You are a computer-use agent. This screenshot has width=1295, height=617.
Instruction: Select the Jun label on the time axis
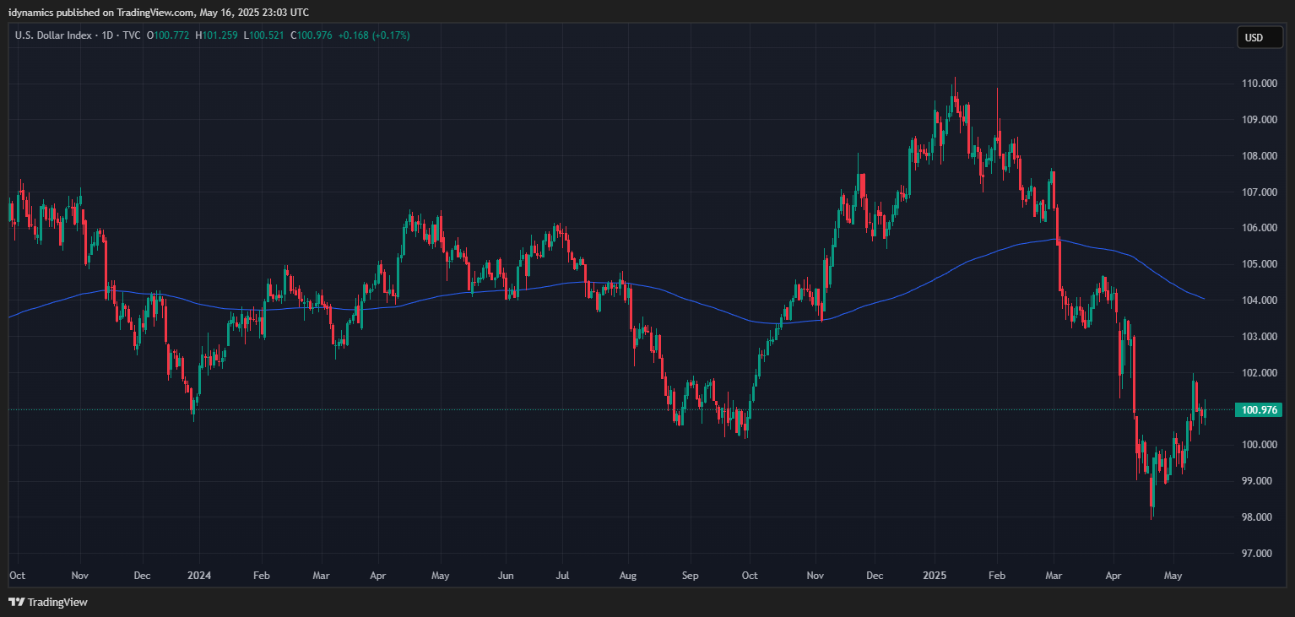[506, 576]
